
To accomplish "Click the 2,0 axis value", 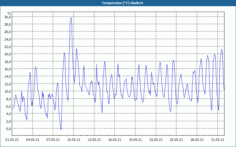I will [8, 121].
